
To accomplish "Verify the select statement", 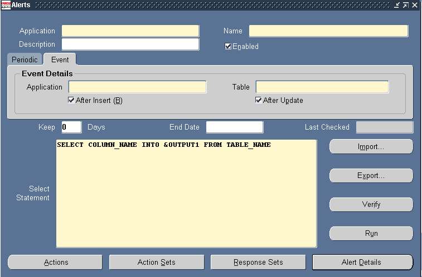I will (x=371, y=205).
